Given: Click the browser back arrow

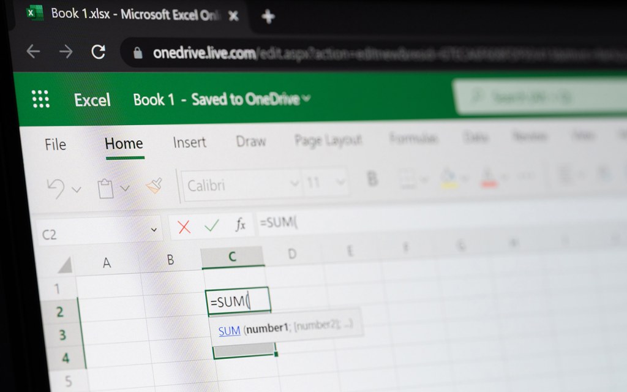Looking at the screenshot, I should click(x=33, y=51).
